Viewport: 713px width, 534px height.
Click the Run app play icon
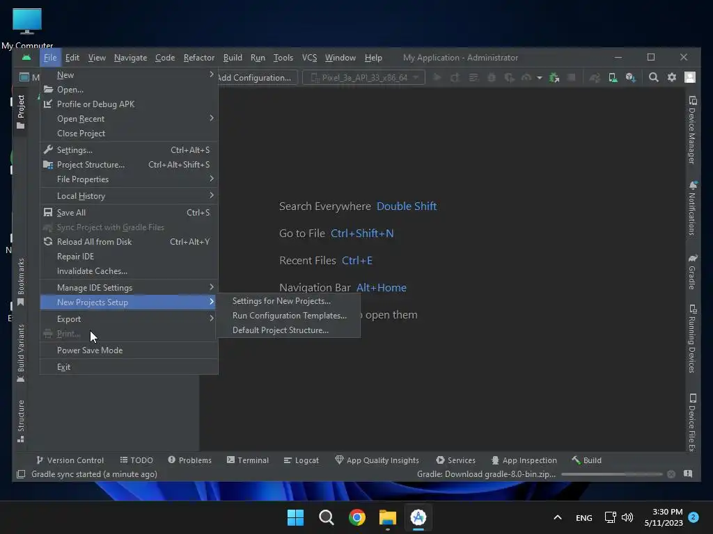(437, 78)
